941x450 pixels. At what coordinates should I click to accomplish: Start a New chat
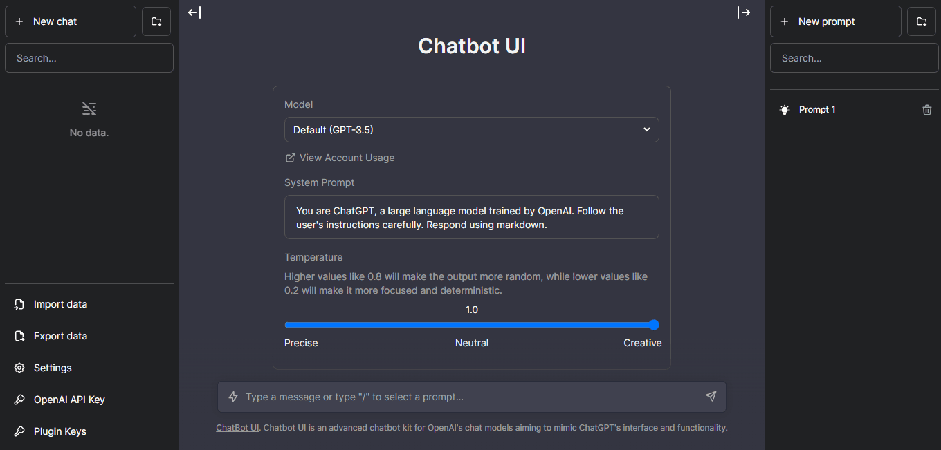click(x=70, y=21)
